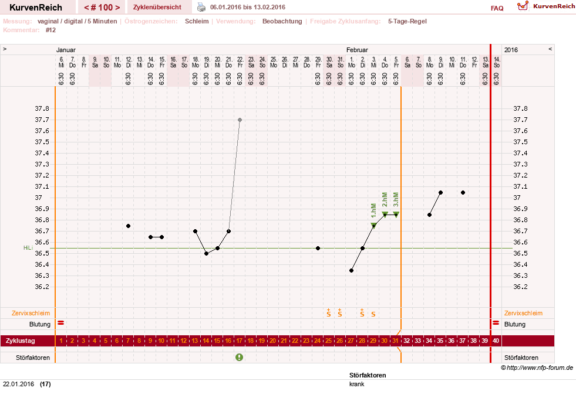The image size is (576, 398).
Task: Click the S mucus symbol on day 29
Action: (x=373, y=314)
